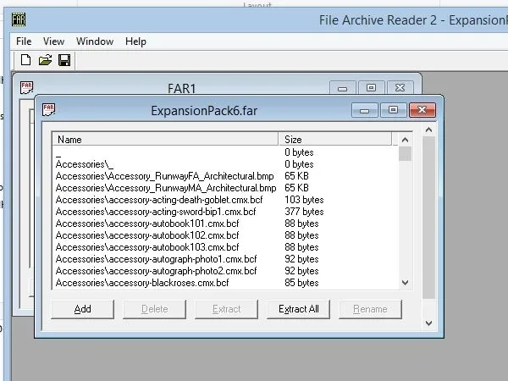Select accessory-blackroses.cmx.bcf file

tap(142, 283)
